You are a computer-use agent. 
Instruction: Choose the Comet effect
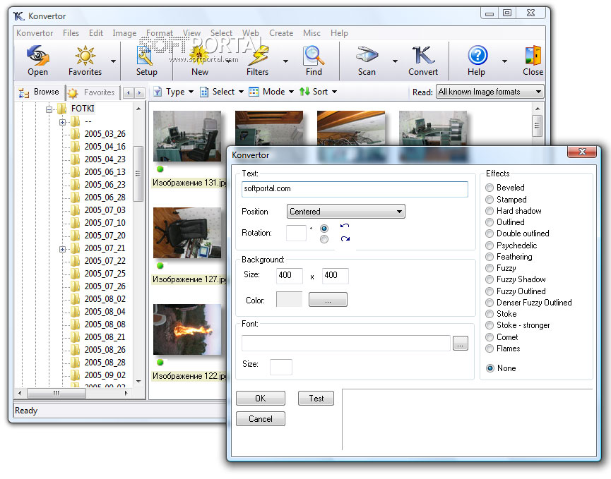(x=490, y=337)
